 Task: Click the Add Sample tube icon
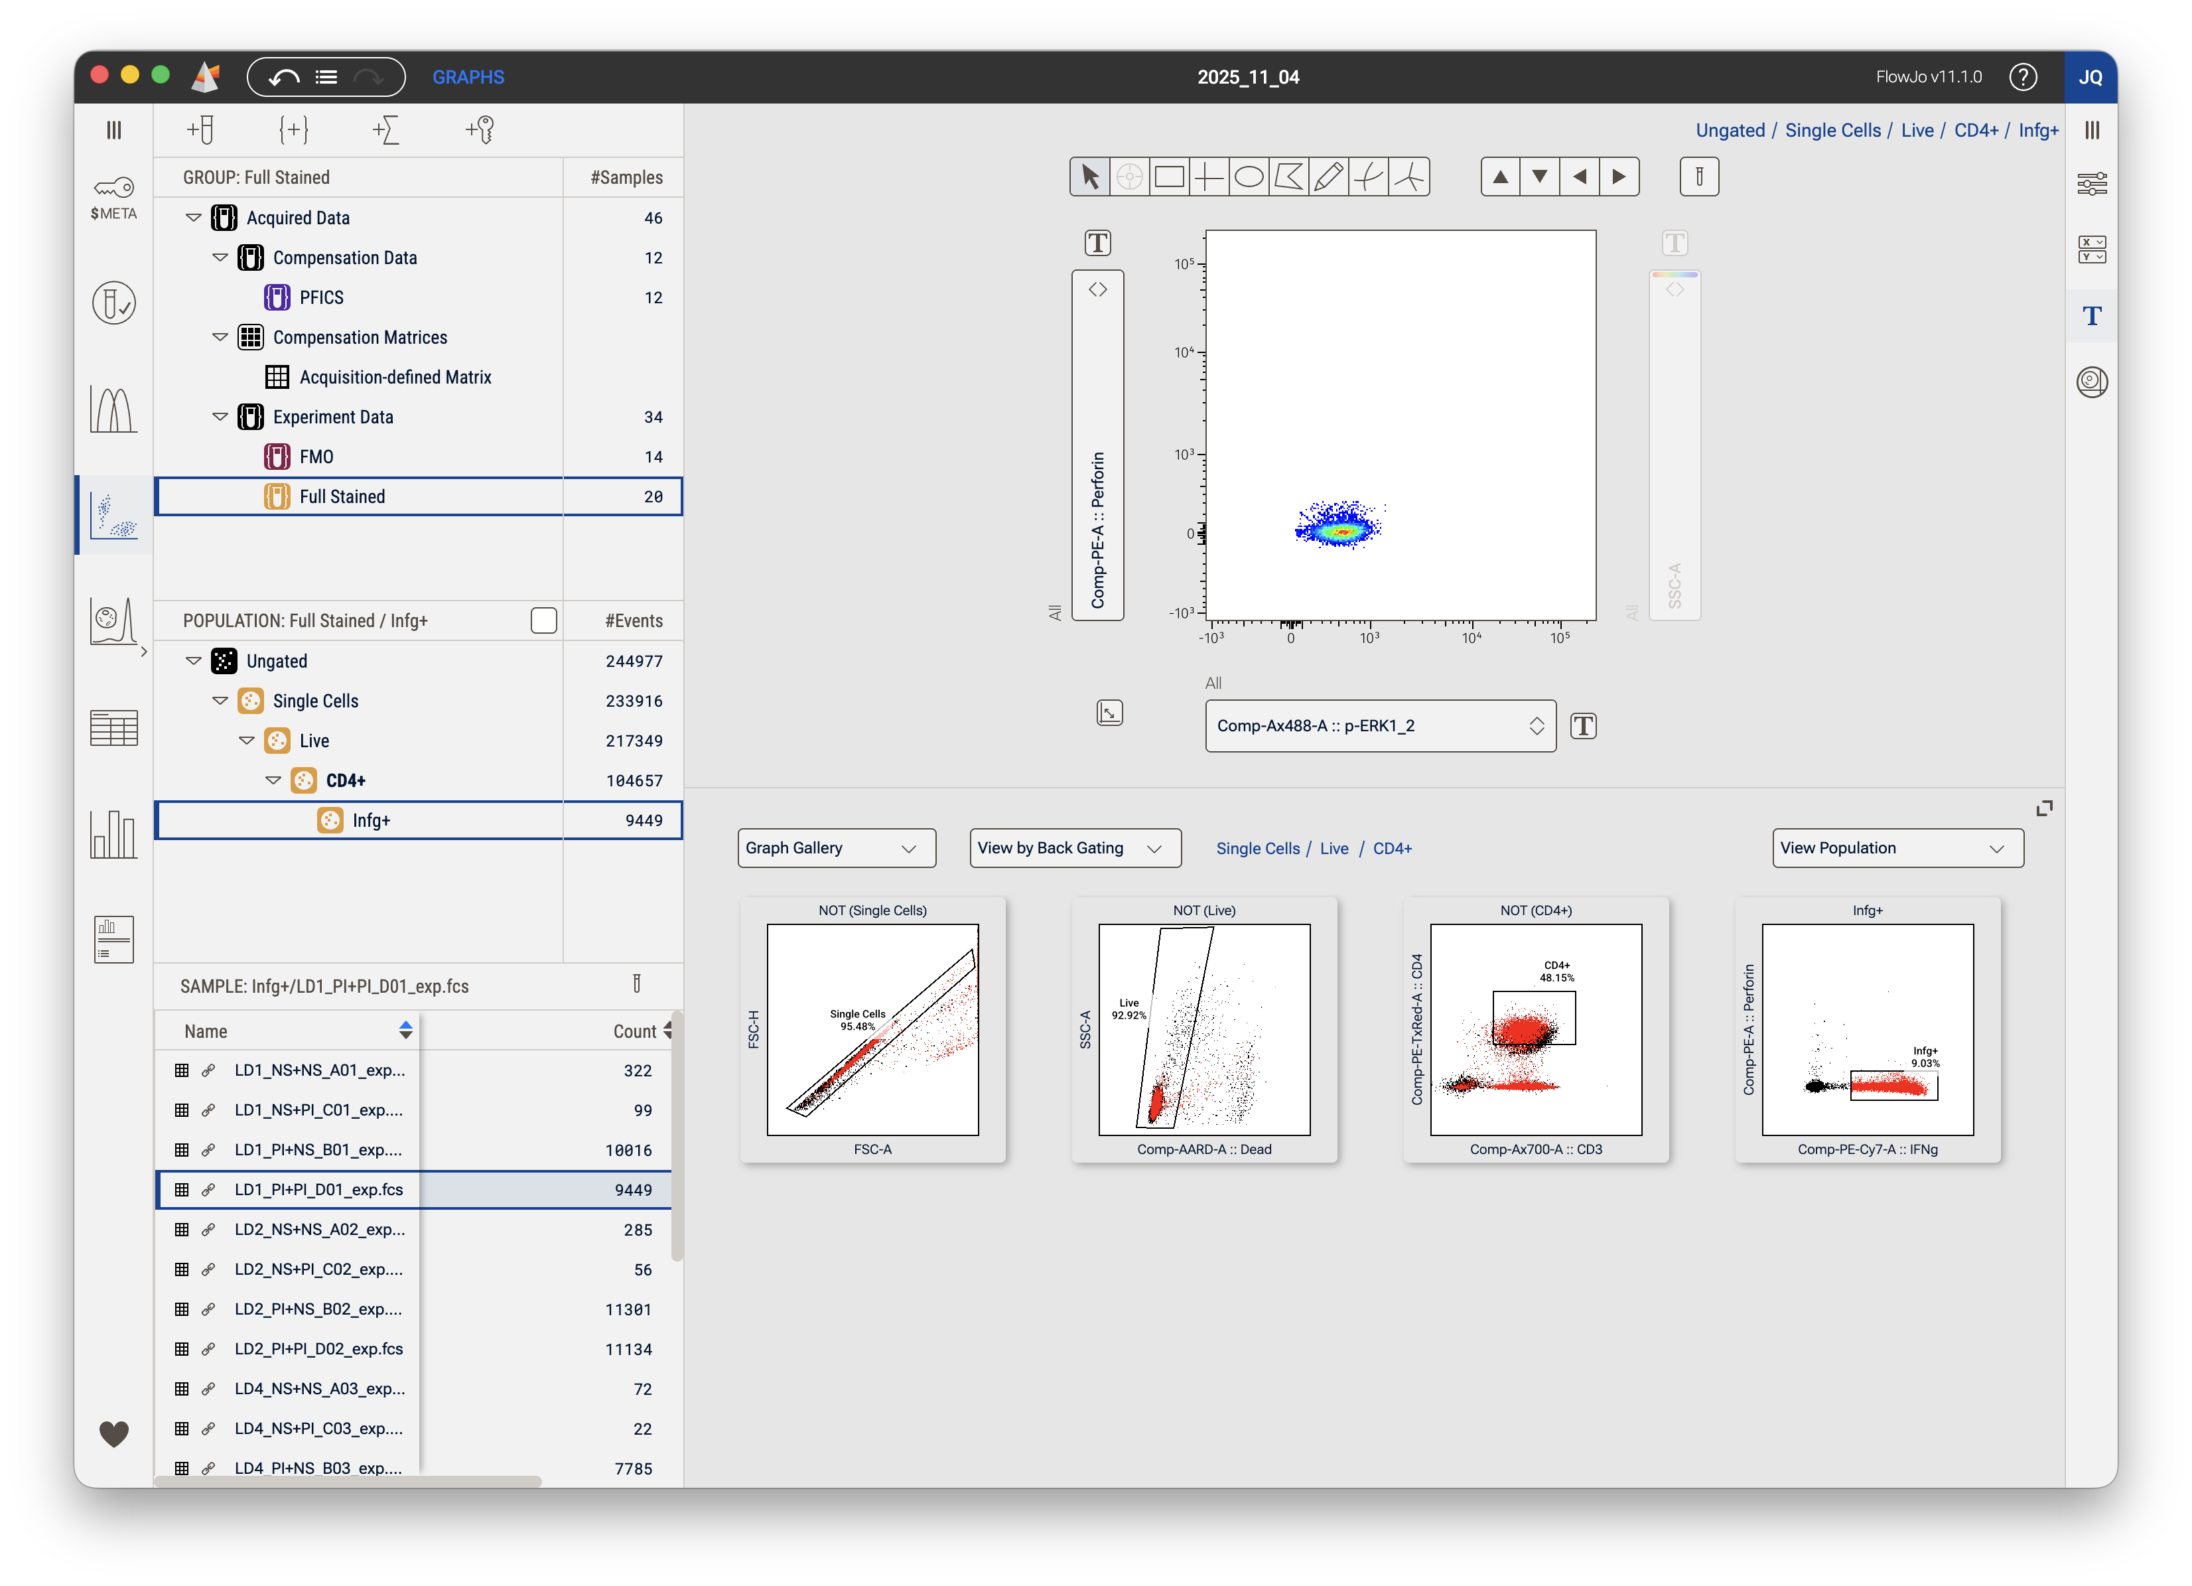click(x=200, y=129)
